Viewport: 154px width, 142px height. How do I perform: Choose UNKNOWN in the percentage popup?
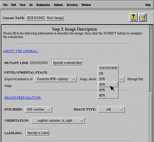(x=108, y=68)
